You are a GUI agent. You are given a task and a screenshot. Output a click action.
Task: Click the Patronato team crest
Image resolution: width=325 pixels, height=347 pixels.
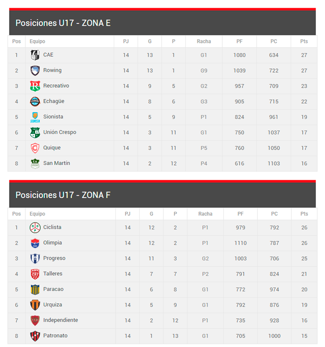click(x=35, y=336)
